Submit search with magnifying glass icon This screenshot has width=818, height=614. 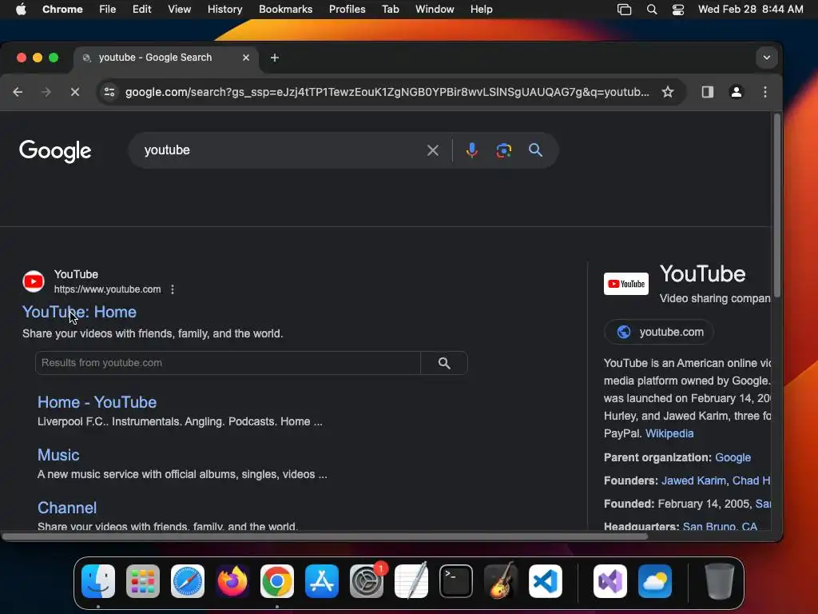click(x=535, y=150)
